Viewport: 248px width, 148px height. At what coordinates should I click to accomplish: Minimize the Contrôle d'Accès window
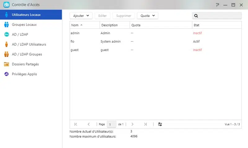[225, 5]
